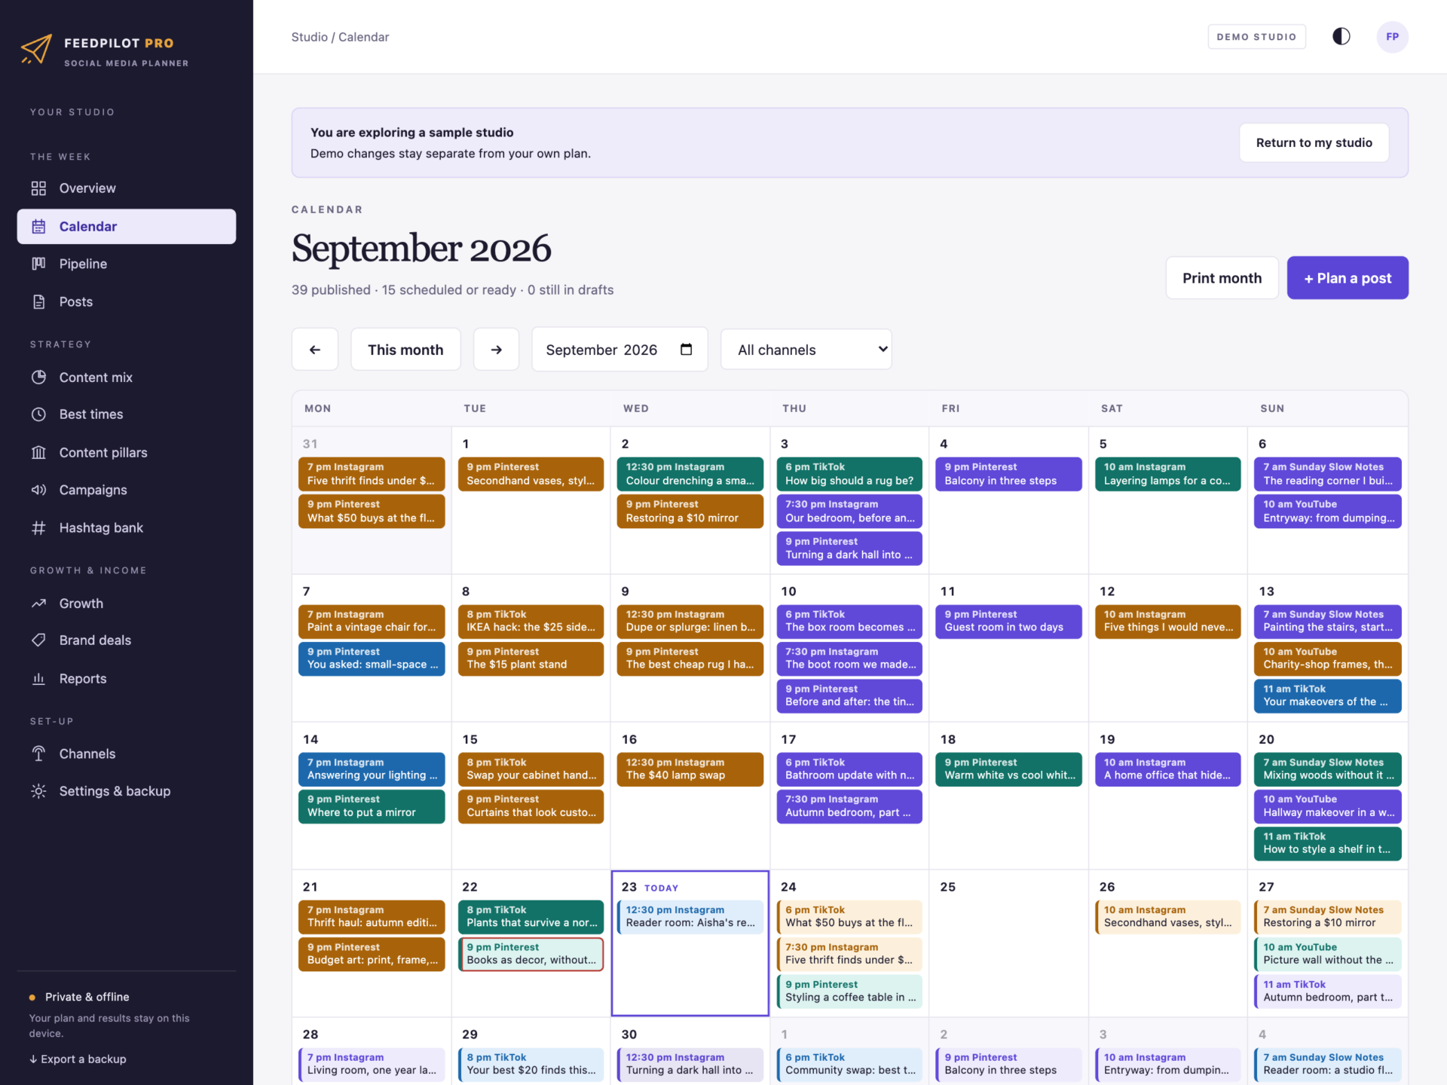Open the Calendar page in sidebar

pyautogui.click(x=127, y=226)
